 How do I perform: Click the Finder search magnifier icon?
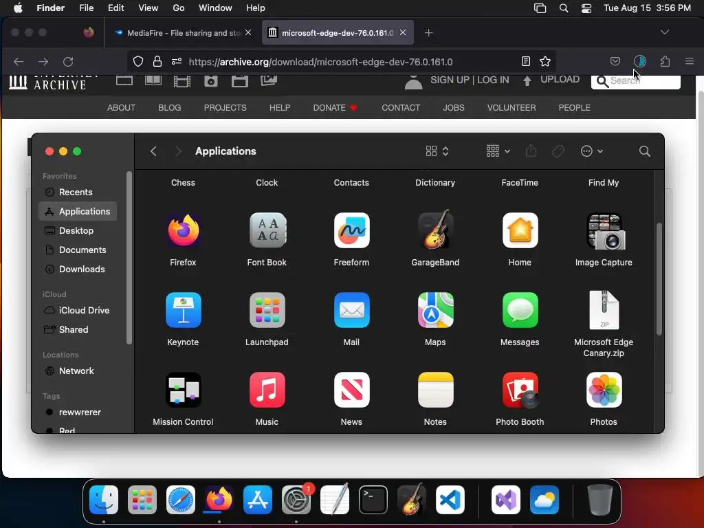click(644, 151)
